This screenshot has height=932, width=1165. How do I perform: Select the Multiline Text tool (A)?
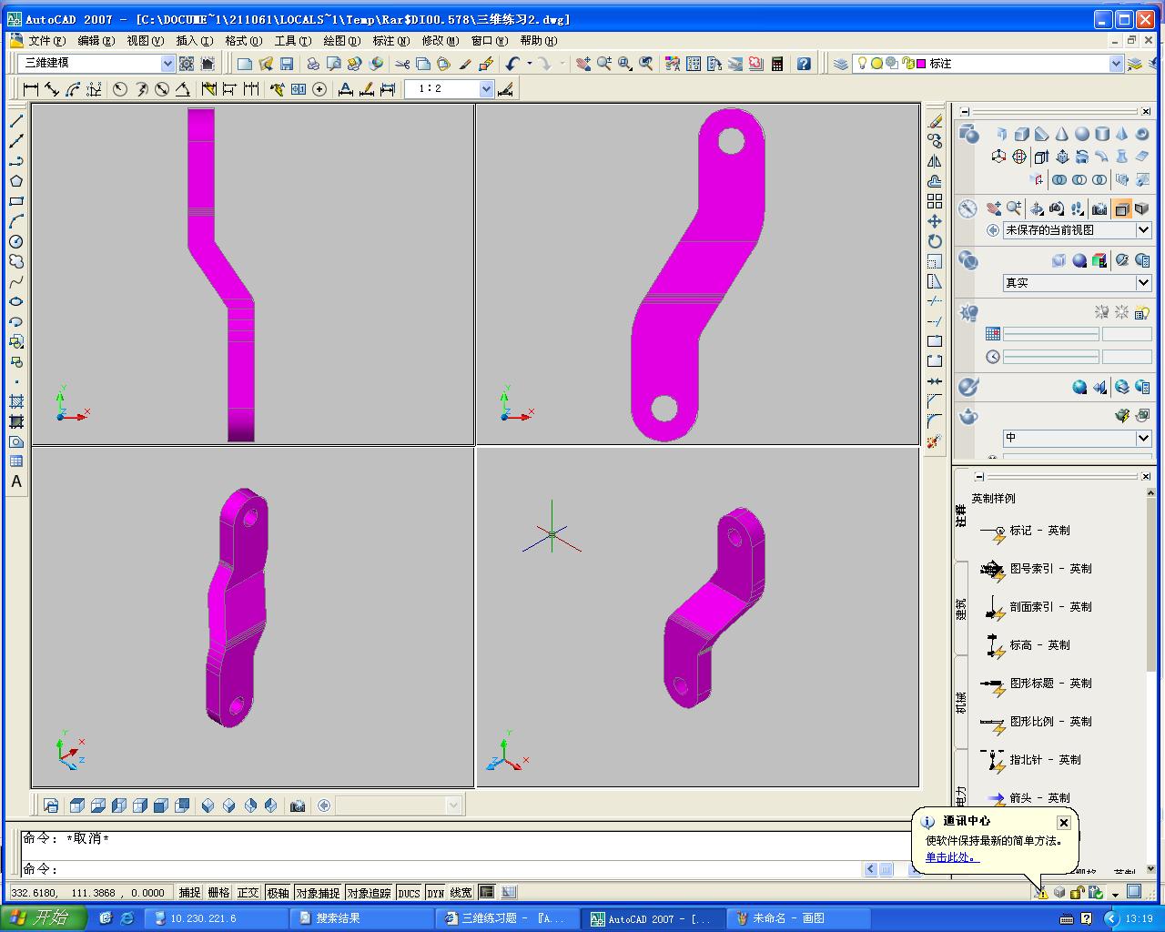[16, 481]
